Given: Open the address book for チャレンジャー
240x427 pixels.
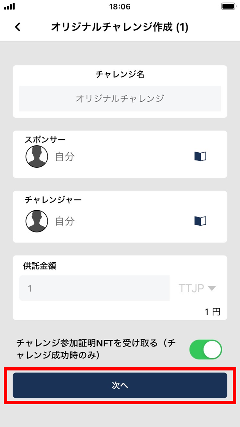Looking at the screenshot, I should click(200, 221).
